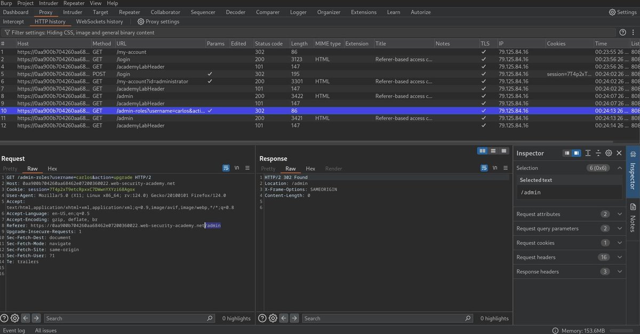The height and width of the screenshot is (334, 640).
Task: Switch the Response view to Hex
Action: pyautogui.click(x=310, y=169)
